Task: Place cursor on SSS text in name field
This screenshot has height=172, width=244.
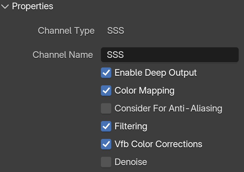Action: [x=115, y=55]
